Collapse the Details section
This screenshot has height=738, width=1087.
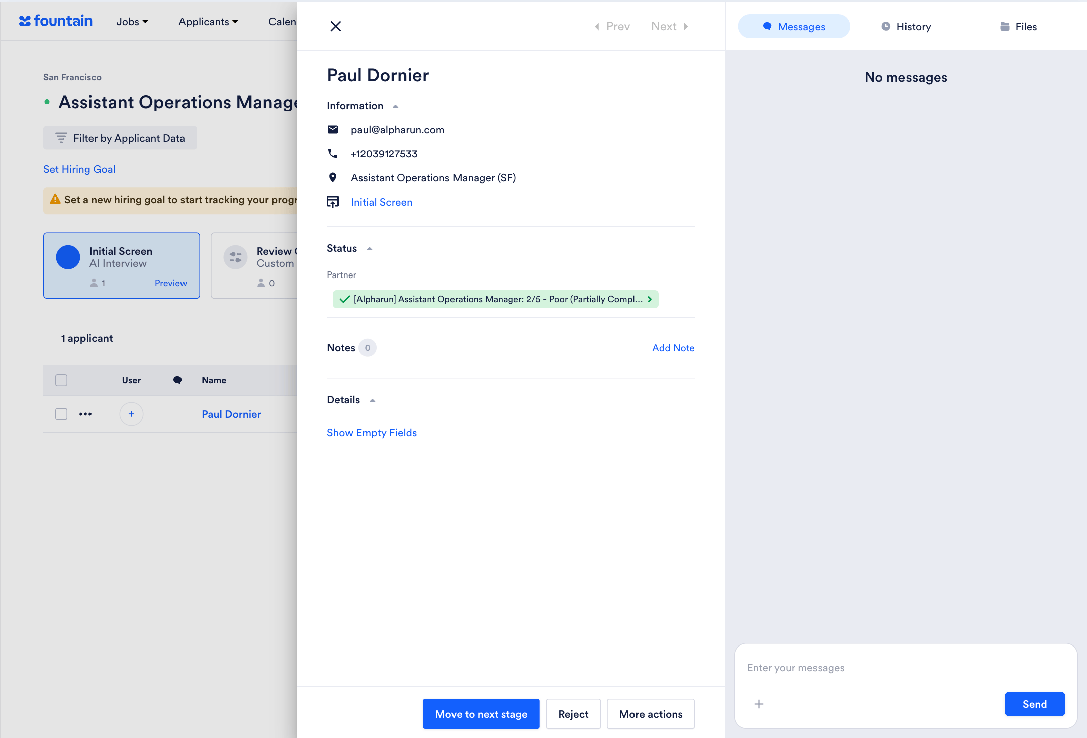point(372,400)
